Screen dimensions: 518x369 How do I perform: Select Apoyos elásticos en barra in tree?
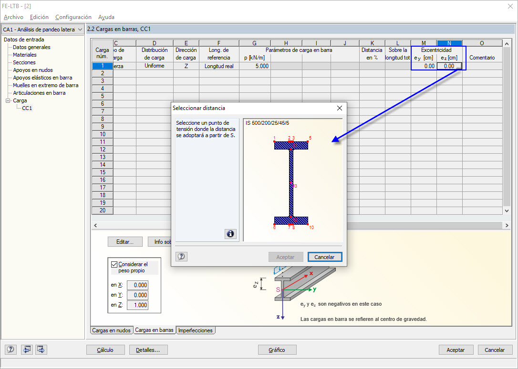point(42,78)
